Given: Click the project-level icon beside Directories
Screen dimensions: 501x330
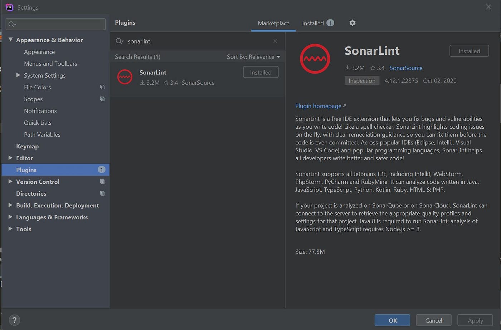Looking at the screenshot, I should 102,193.
